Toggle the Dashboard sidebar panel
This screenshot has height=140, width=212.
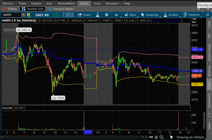tap(209, 101)
